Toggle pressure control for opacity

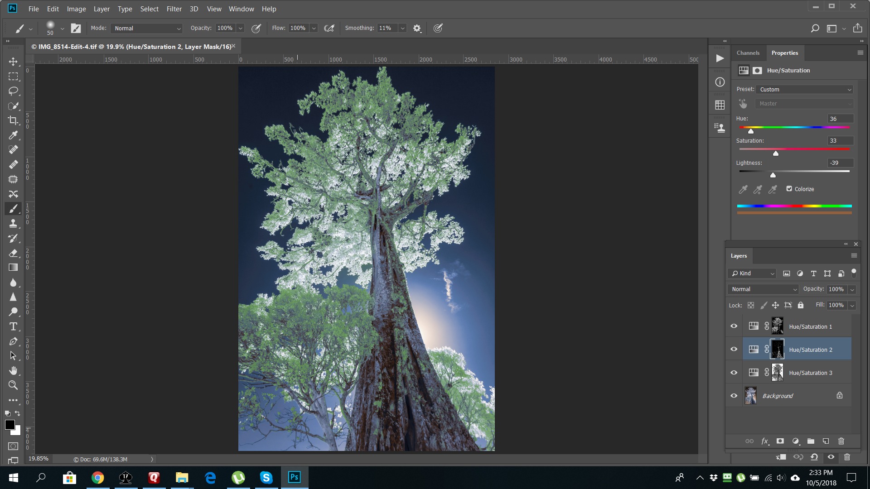pos(256,29)
